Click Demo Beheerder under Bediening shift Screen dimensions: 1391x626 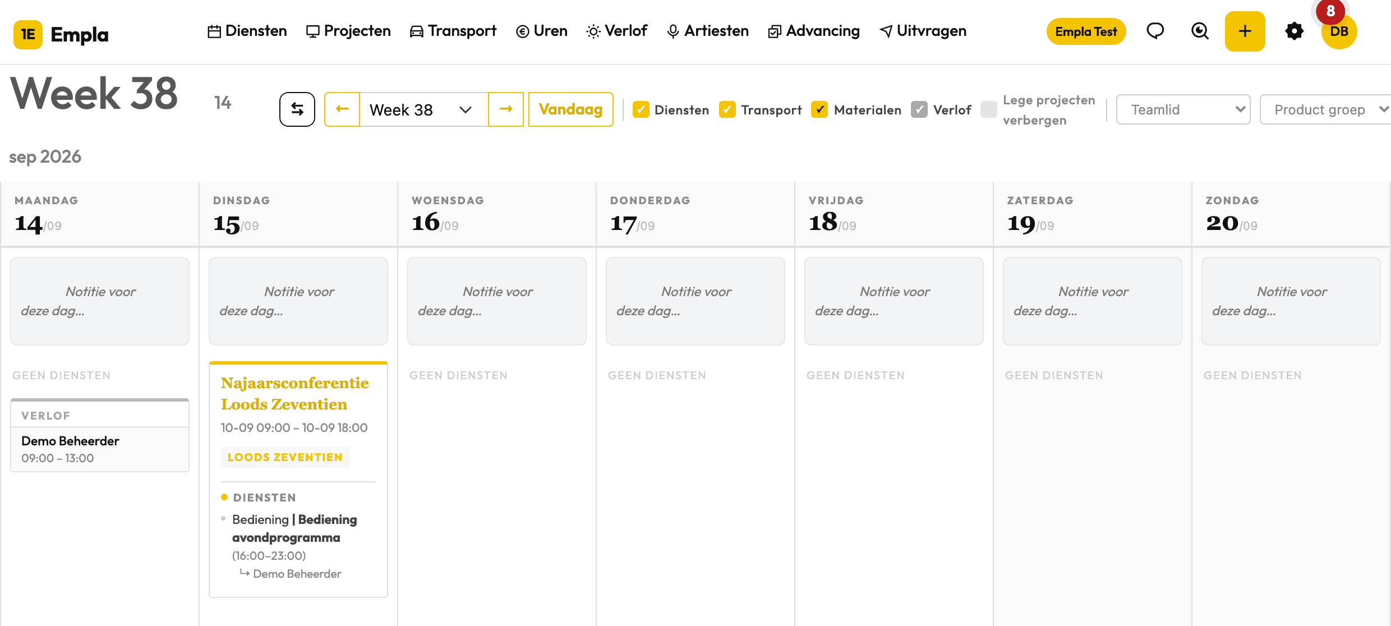coord(297,574)
